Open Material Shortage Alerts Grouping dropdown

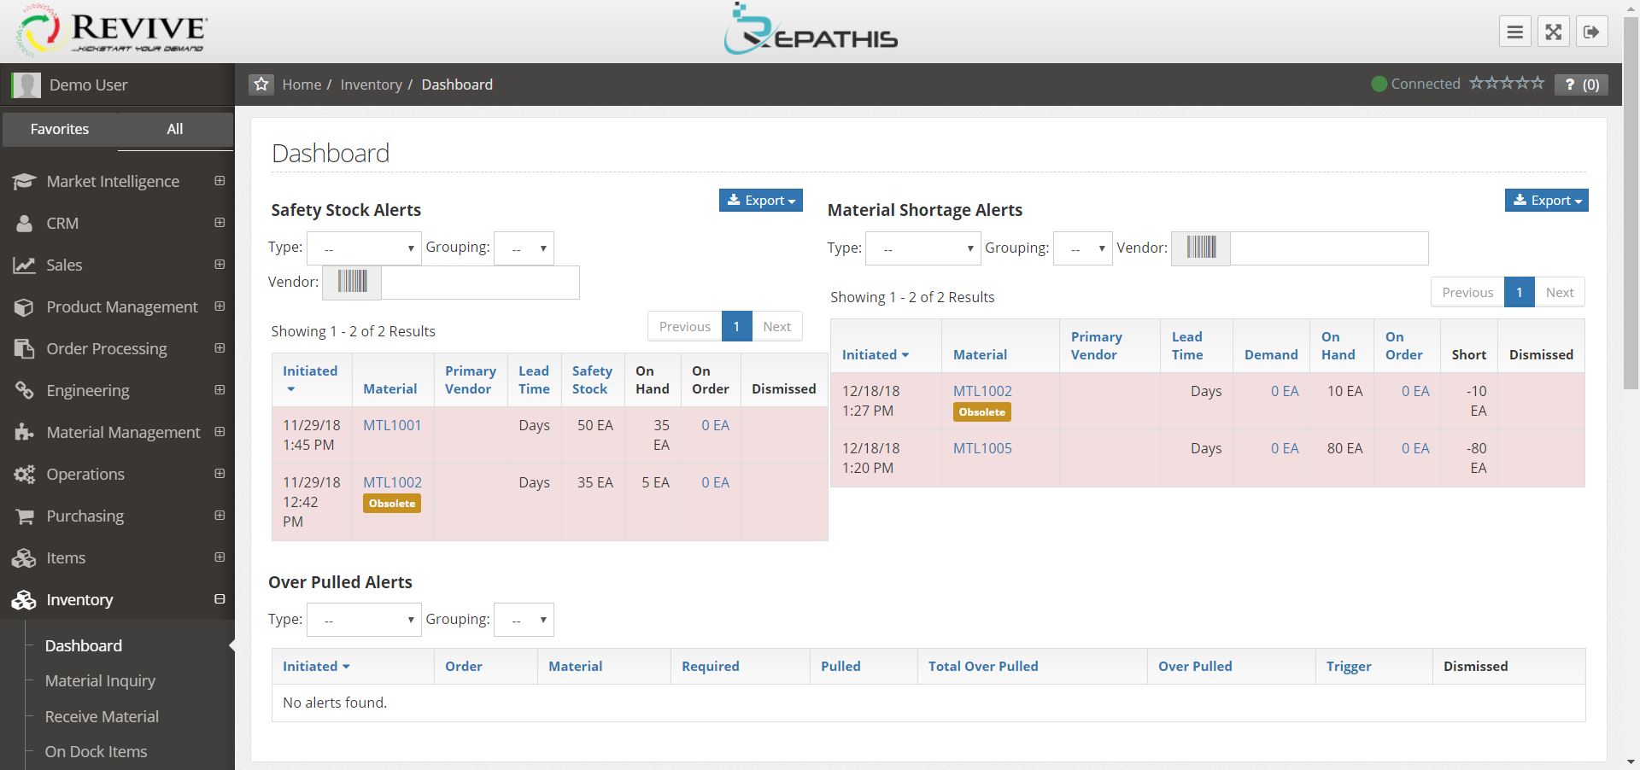point(1082,248)
